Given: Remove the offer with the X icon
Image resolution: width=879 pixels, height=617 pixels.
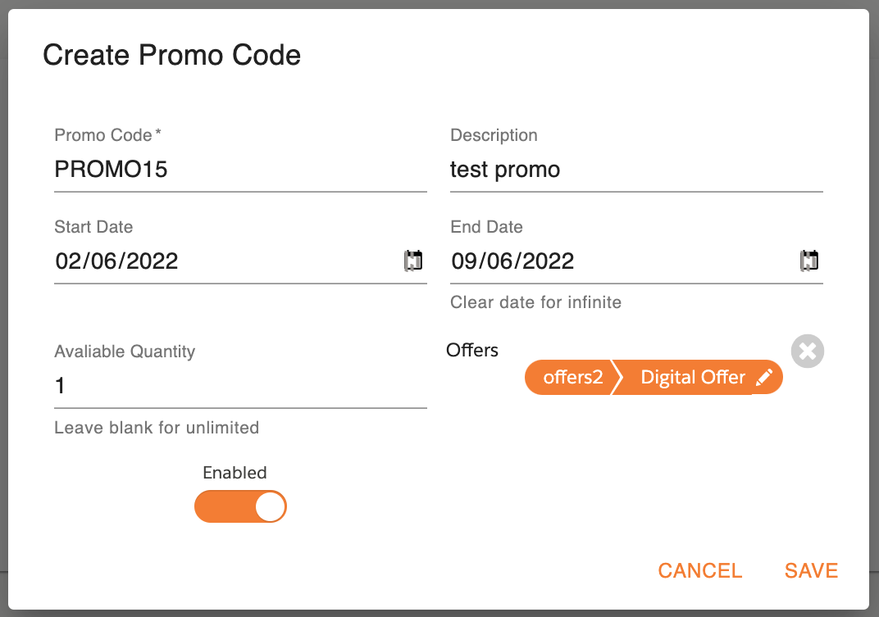Looking at the screenshot, I should pos(808,352).
